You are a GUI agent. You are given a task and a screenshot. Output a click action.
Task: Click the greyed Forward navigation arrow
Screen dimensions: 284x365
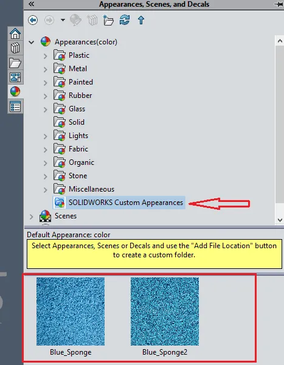coord(49,20)
